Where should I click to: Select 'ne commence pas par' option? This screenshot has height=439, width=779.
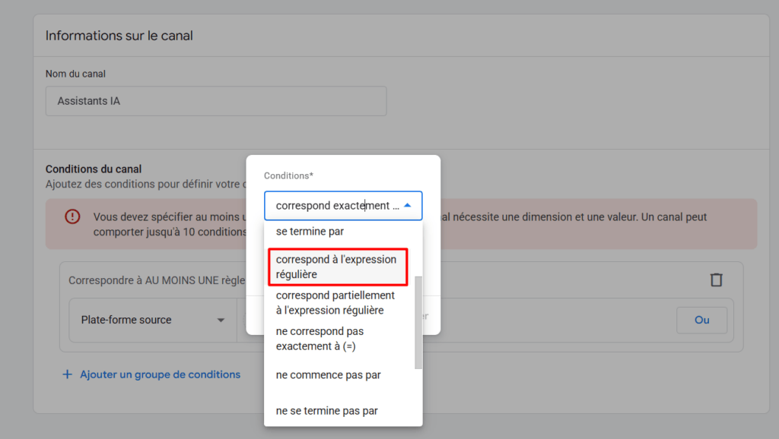pos(339,375)
